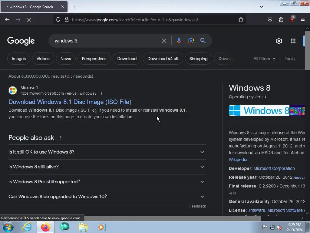310x233 pixels.
Task: Open the Windows Start menu orb
Action: [8, 227]
